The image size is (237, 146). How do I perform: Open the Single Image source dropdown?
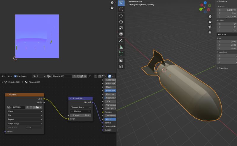pos(25,123)
